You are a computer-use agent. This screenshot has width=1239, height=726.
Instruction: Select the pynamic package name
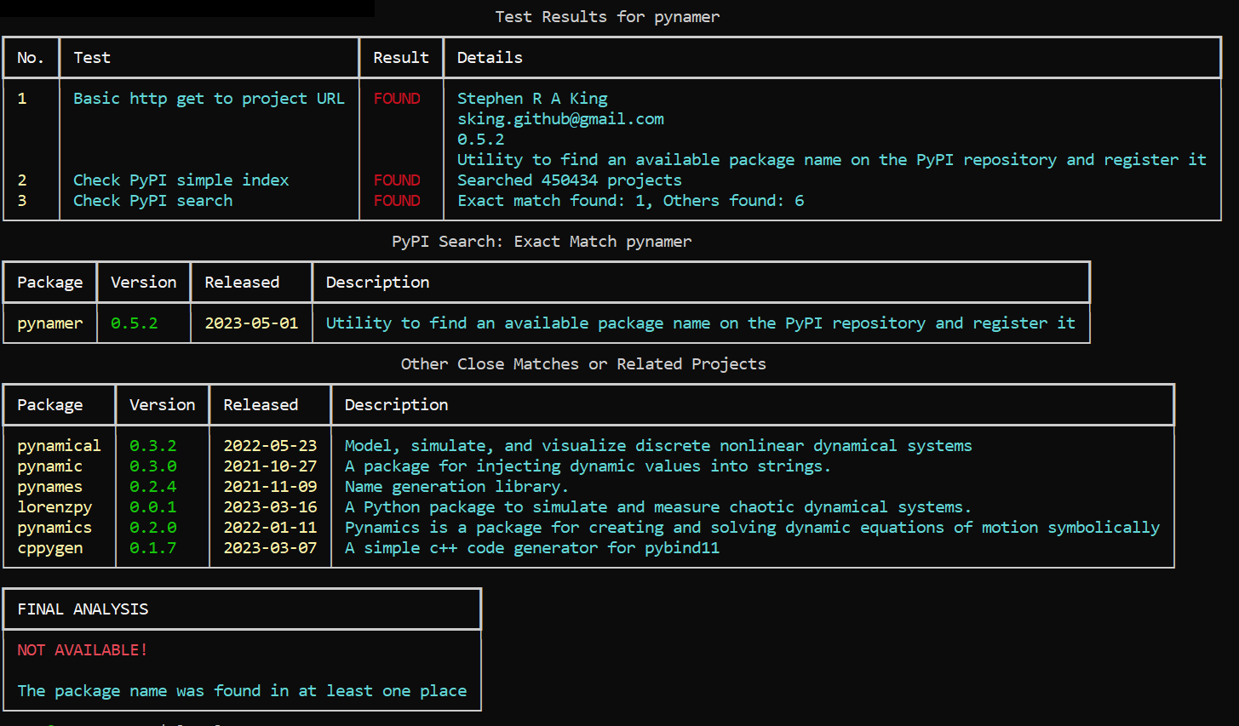[x=50, y=466]
